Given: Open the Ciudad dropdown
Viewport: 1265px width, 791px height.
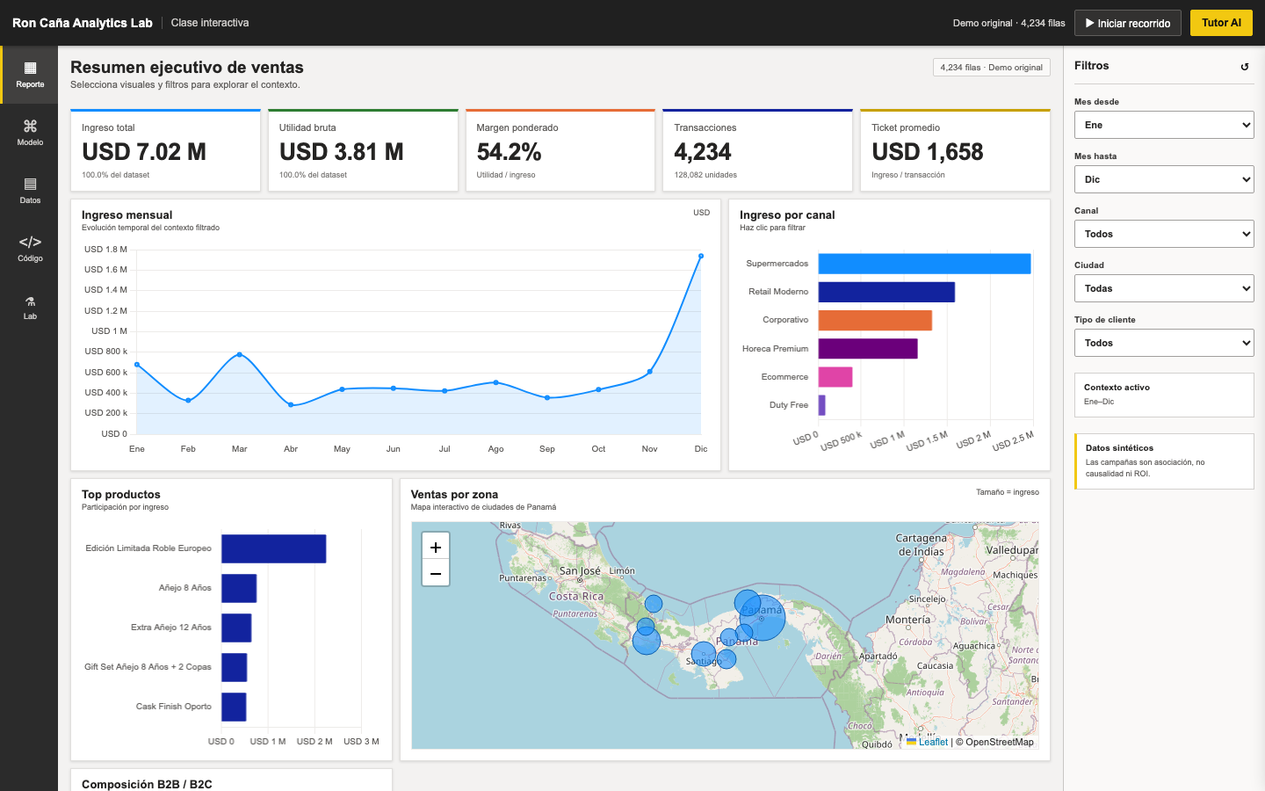Looking at the screenshot, I should [1164, 288].
